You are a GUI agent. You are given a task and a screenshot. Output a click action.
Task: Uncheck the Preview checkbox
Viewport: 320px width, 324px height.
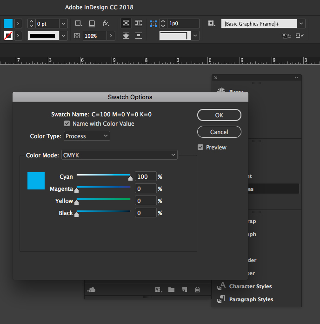[x=200, y=147]
